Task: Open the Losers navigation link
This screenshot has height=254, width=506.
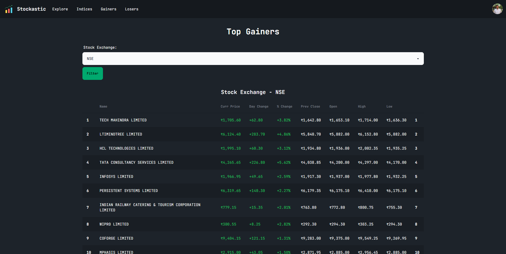Action: point(132,9)
